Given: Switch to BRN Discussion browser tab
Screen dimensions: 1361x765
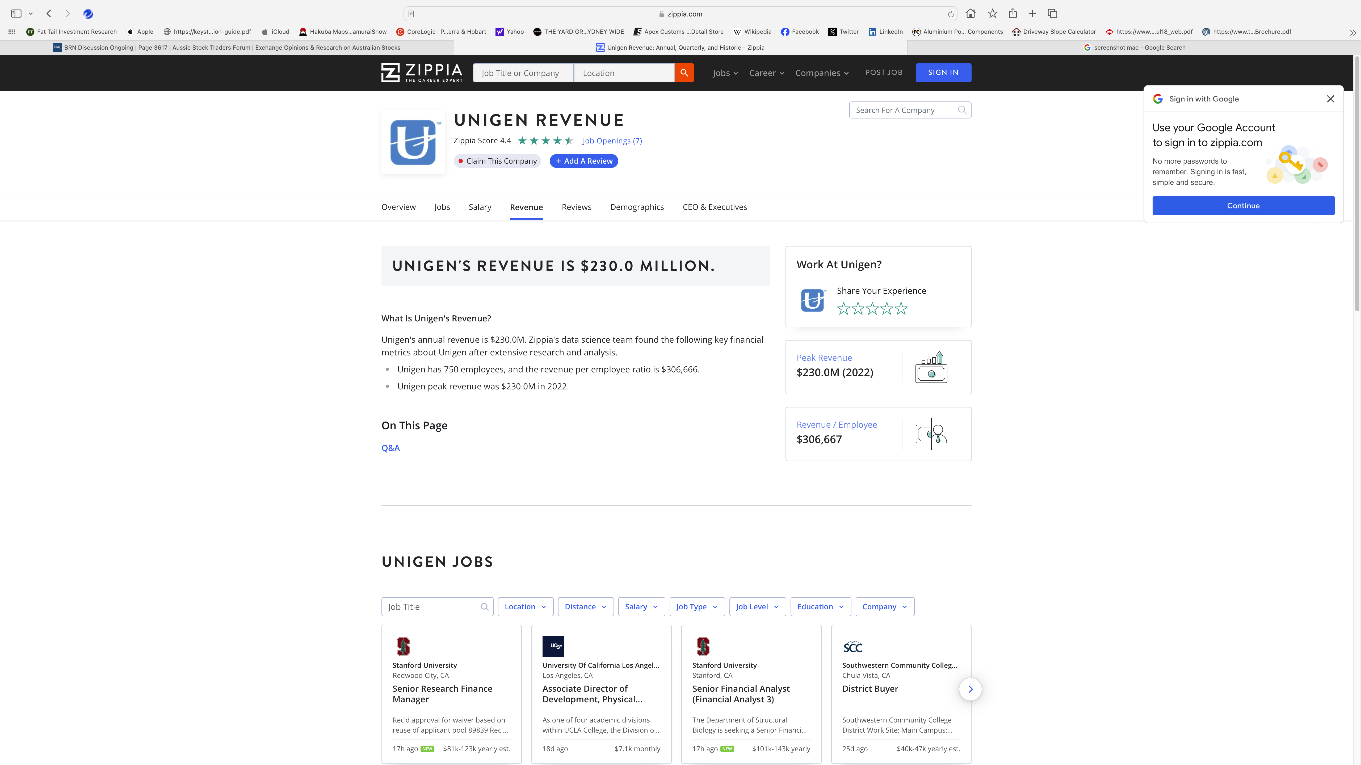Looking at the screenshot, I should [x=227, y=48].
